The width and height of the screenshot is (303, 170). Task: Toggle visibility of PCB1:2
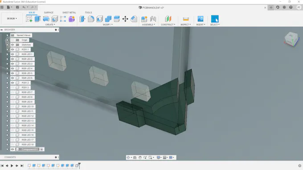pyautogui.click(x=12, y=83)
